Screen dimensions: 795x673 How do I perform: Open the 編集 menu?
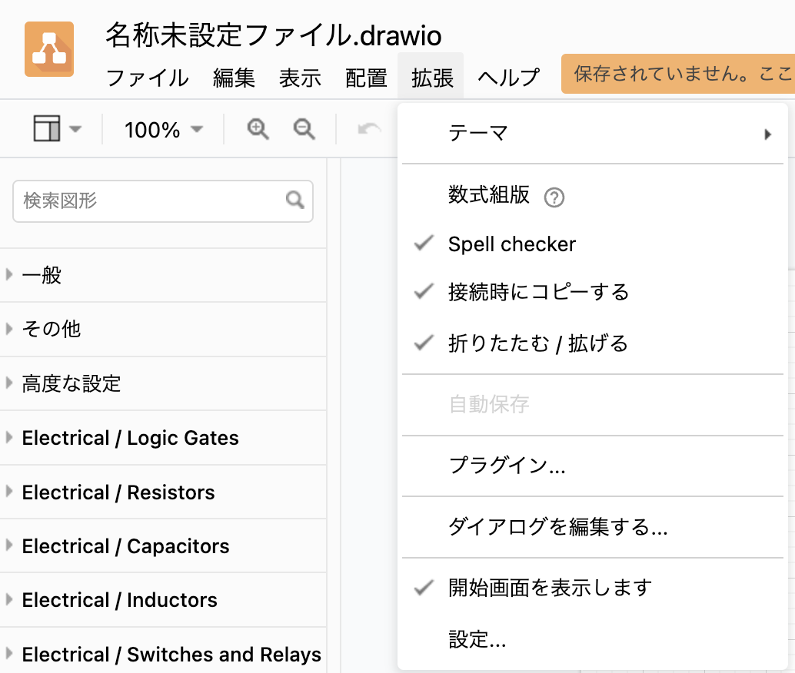click(234, 78)
